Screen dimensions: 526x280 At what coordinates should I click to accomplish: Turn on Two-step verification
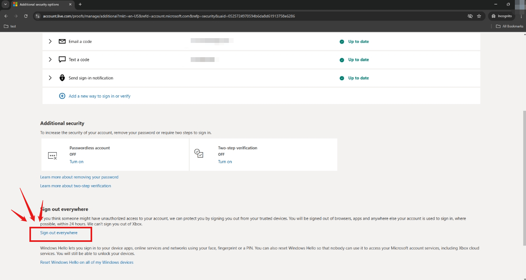[x=225, y=162]
